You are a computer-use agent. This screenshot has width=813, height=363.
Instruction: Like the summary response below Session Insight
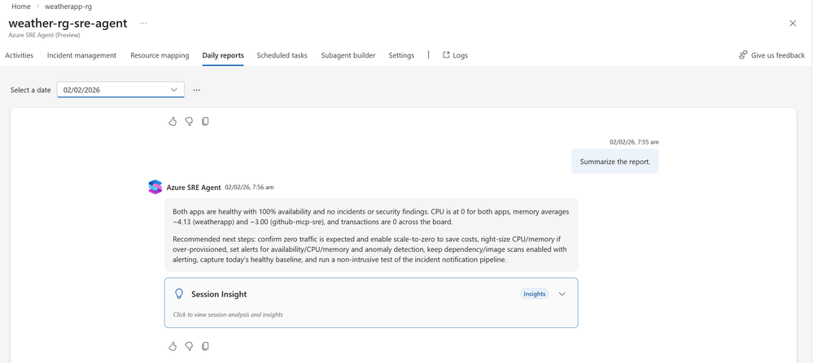point(173,346)
